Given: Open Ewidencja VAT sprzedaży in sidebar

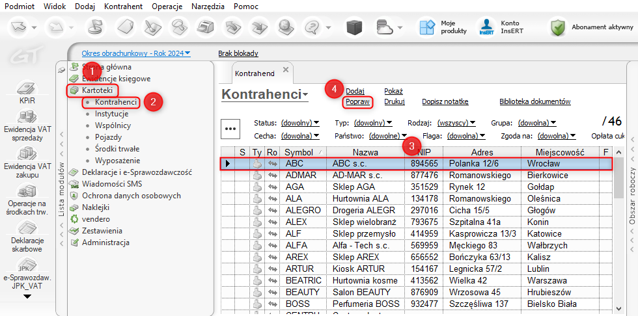Looking at the screenshot, I should point(27,118).
